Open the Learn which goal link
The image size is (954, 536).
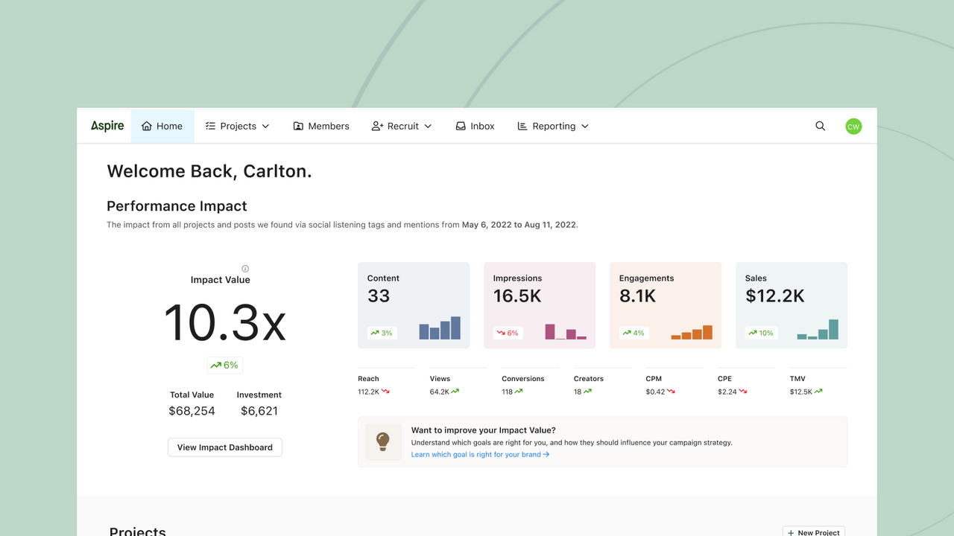coord(480,453)
